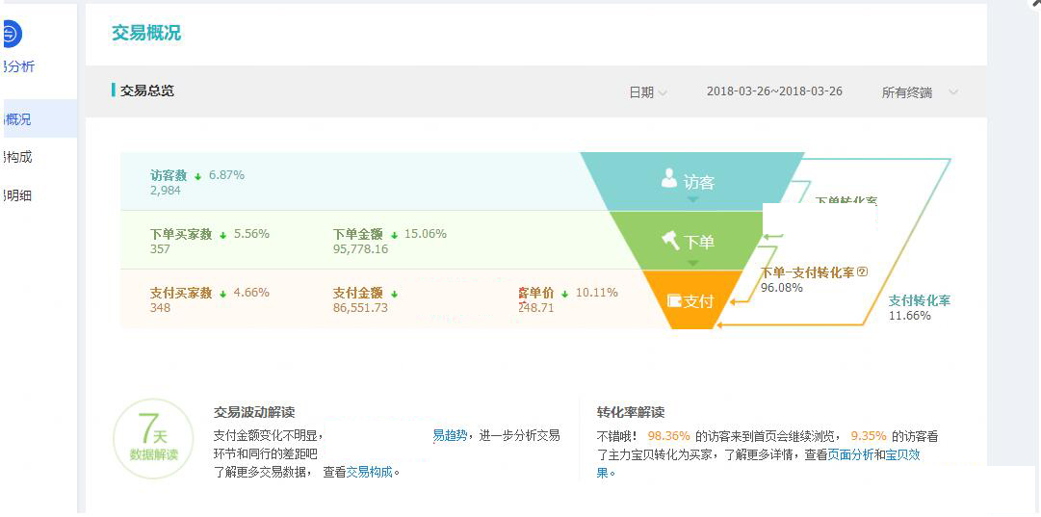
Task: Click the 分析 heading in the sidebar
Action: tap(19, 66)
